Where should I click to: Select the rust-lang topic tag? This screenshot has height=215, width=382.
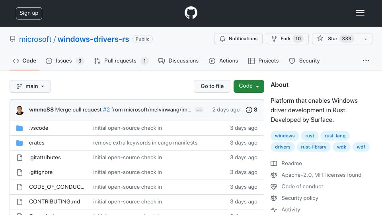coord(335,136)
